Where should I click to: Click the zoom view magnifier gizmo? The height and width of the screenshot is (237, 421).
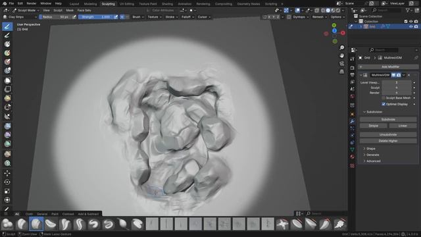(x=341, y=47)
